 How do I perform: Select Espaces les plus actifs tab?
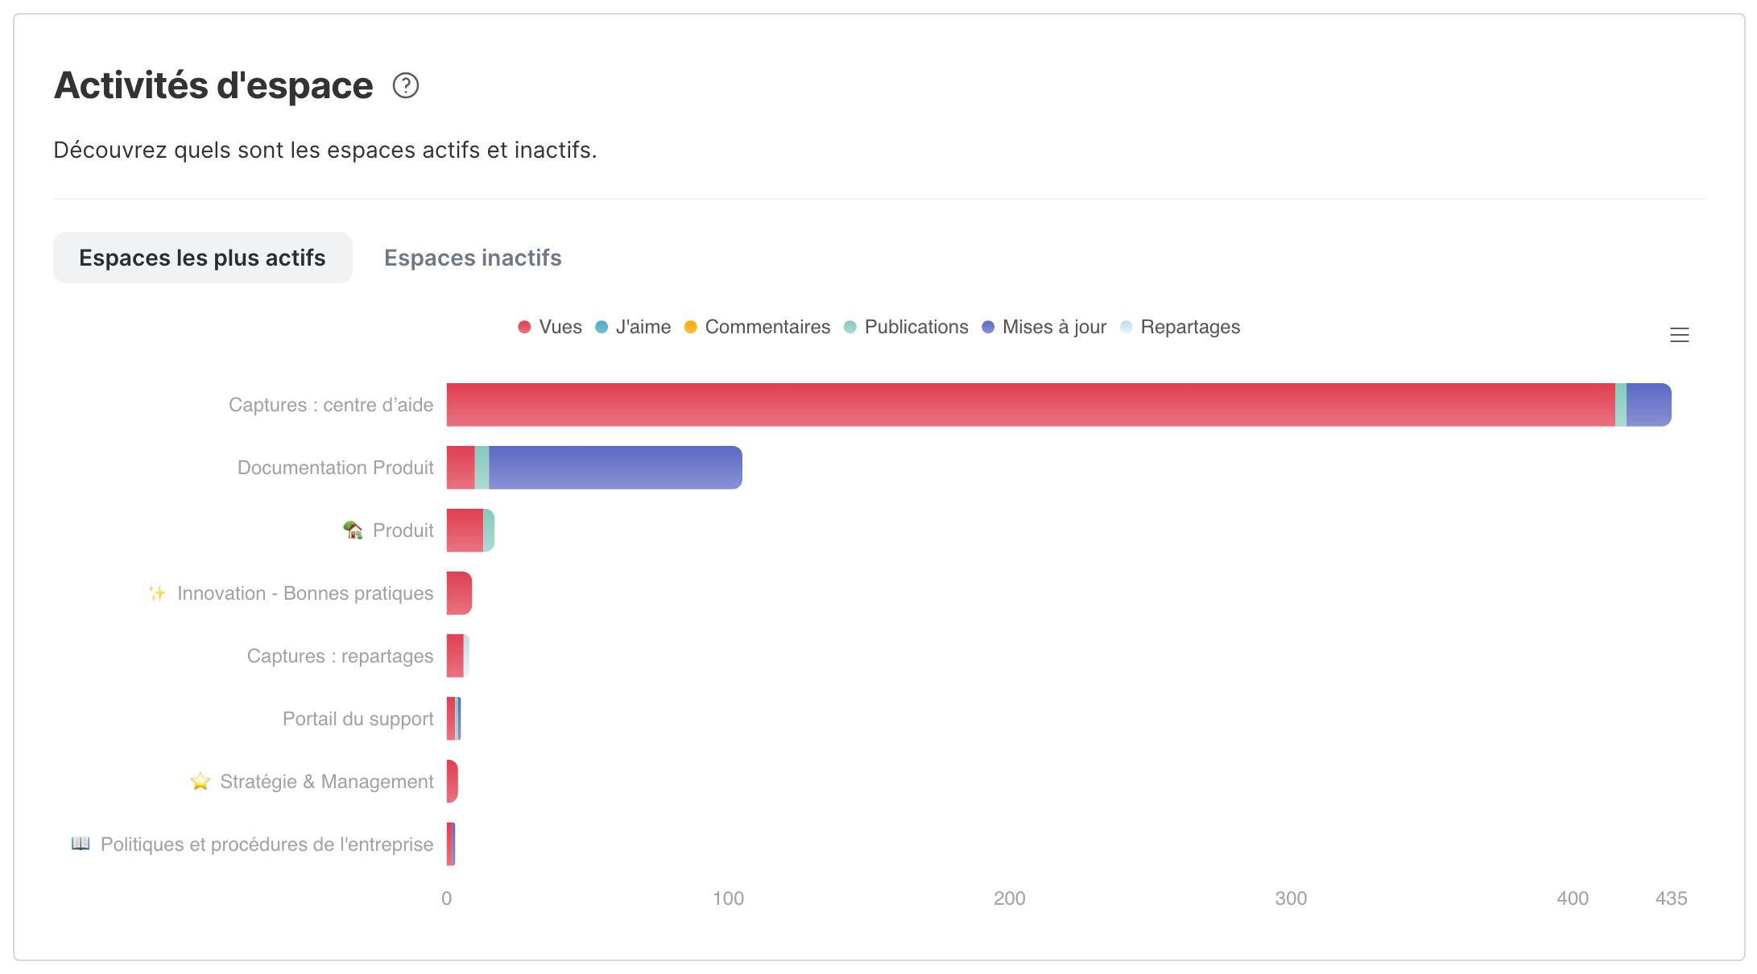202,258
